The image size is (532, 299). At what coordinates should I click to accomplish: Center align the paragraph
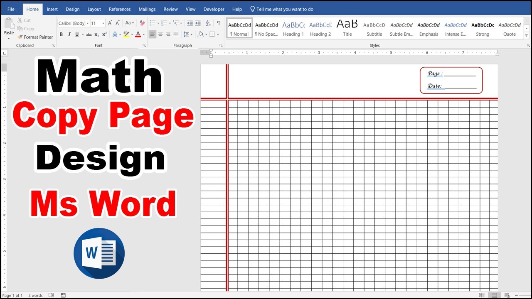[160, 34]
